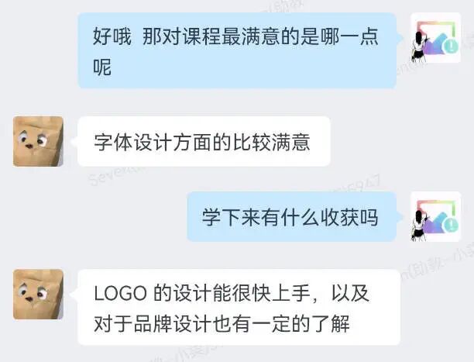The width and height of the screenshot is (474, 362).
Task: Open the paper bag avatar beside 字体设计方面的比较满意
Action: click(x=38, y=141)
